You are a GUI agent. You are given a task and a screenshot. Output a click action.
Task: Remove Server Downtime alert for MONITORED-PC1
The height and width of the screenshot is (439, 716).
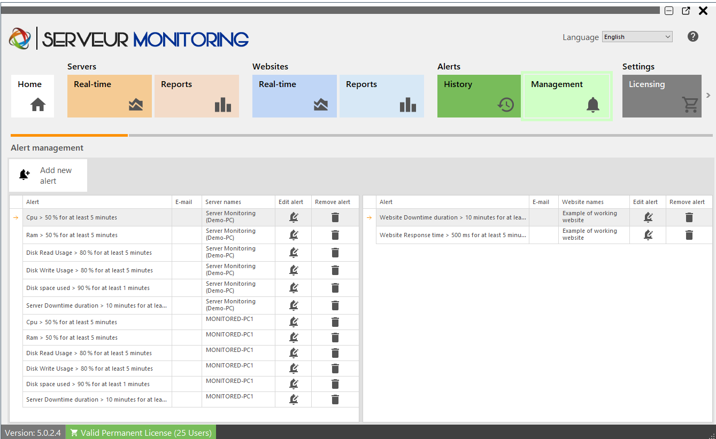[x=335, y=399]
